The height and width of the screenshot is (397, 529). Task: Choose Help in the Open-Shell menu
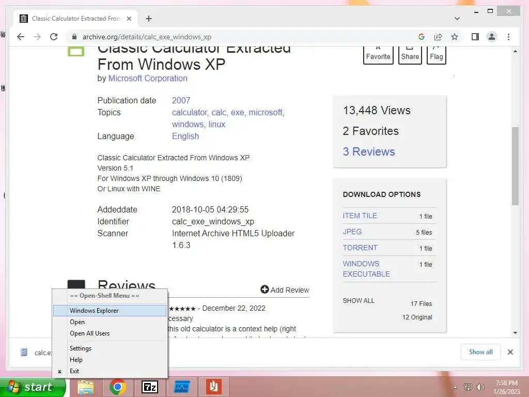pos(110,360)
